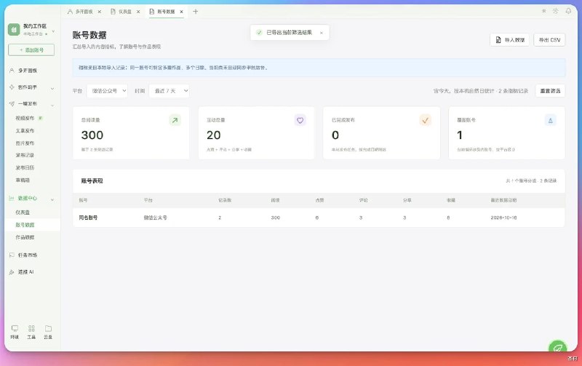Viewport: 582px width, 366px height.
Task: Click the 重置筛选 button
Action: (x=550, y=91)
